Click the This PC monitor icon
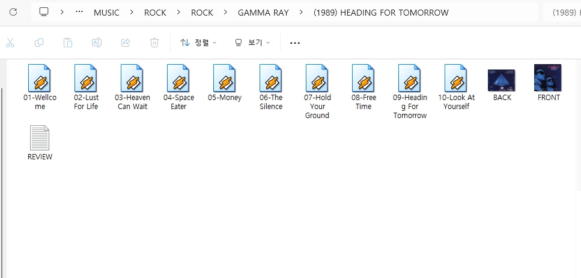Screen dimensions: 581x278 pyautogui.click(x=44, y=12)
